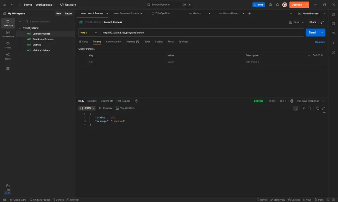The width and height of the screenshot is (338, 202).
Task: Click the Upgrade button
Action: (296, 5)
